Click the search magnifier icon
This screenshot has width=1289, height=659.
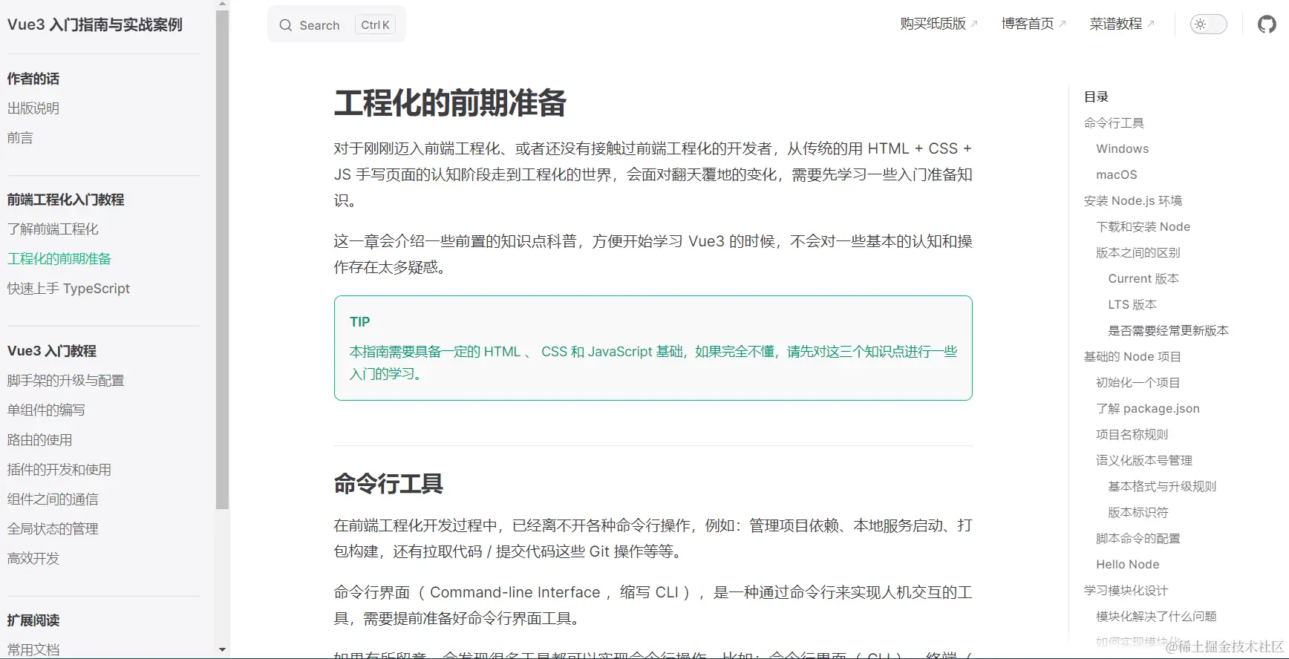(x=285, y=25)
